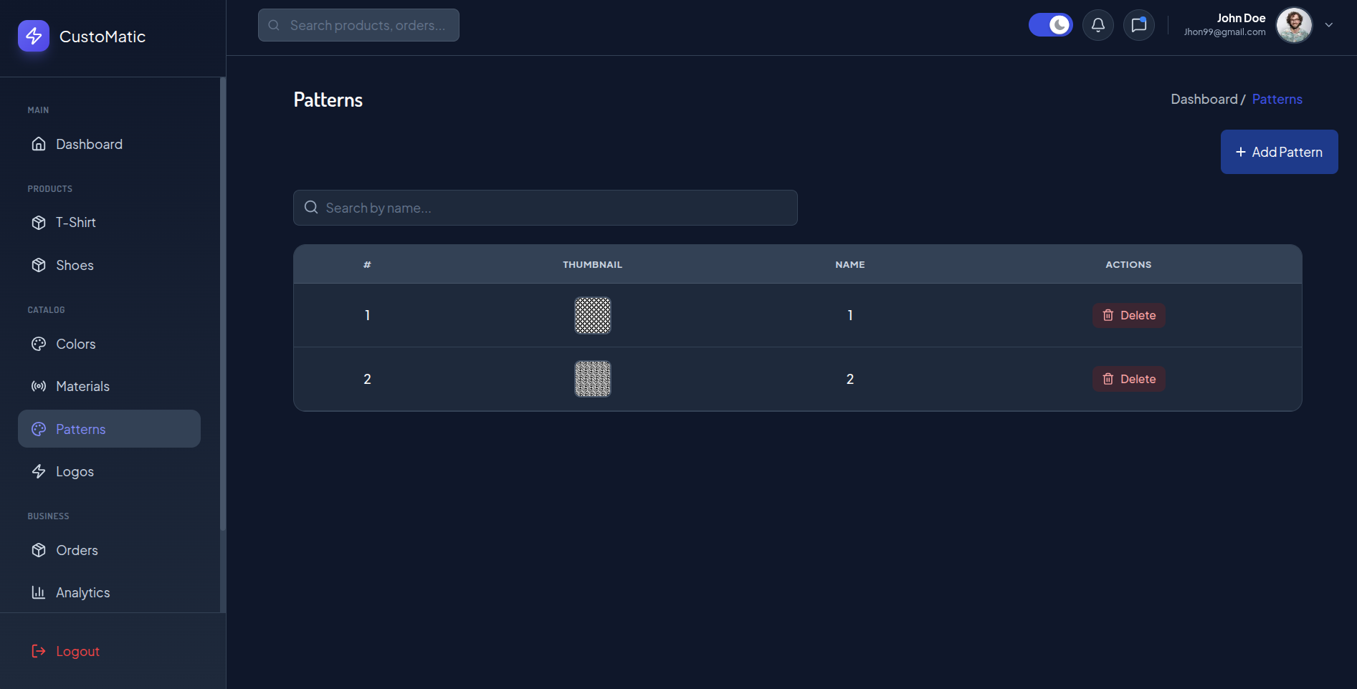The height and width of the screenshot is (689, 1357).
Task: Open the messages chat icon
Action: point(1138,25)
